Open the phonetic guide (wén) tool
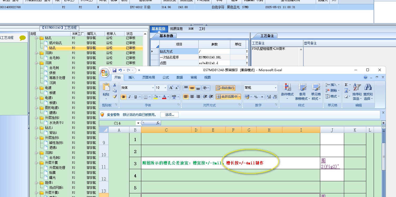The width and height of the screenshot is (396, 197). (174, 97)
